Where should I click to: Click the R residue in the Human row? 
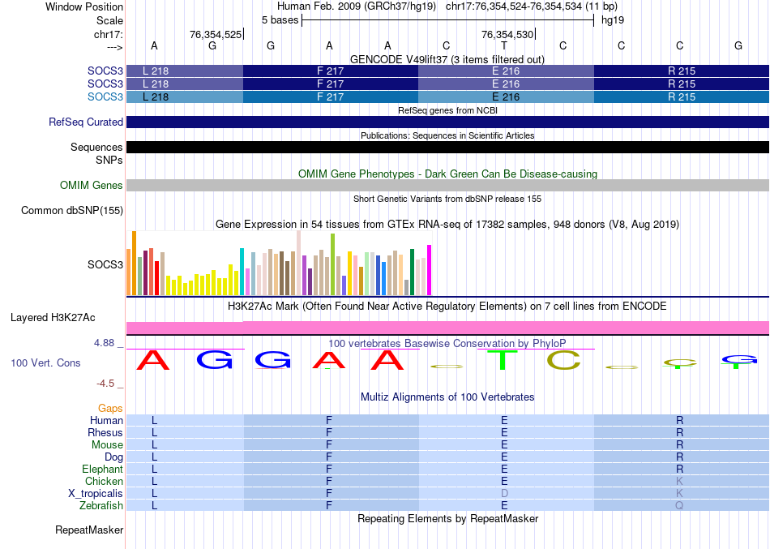pos(680,420)
